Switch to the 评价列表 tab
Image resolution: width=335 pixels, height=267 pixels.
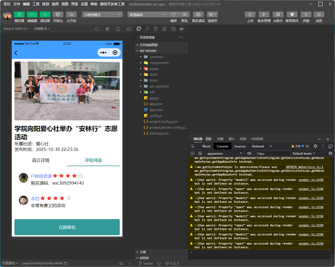click(93, 160)
